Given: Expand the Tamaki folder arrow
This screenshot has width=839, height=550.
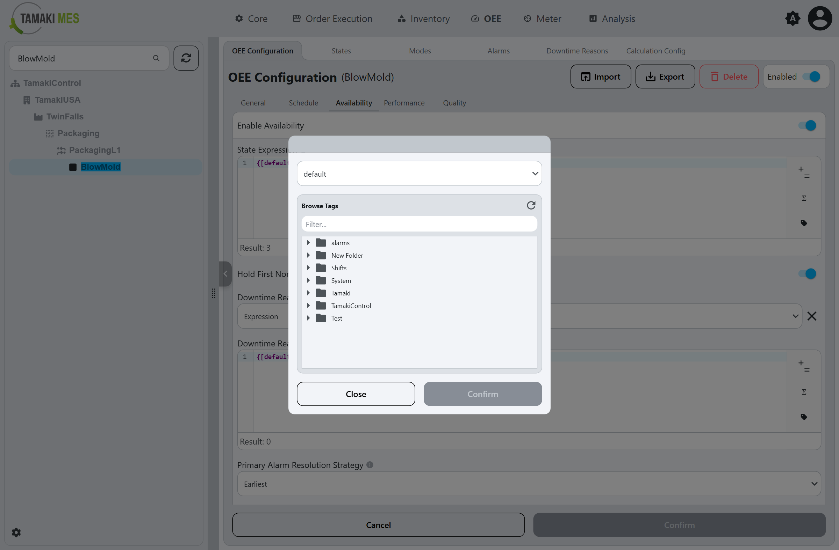Looking at the screenshot, I should point(308,293).
